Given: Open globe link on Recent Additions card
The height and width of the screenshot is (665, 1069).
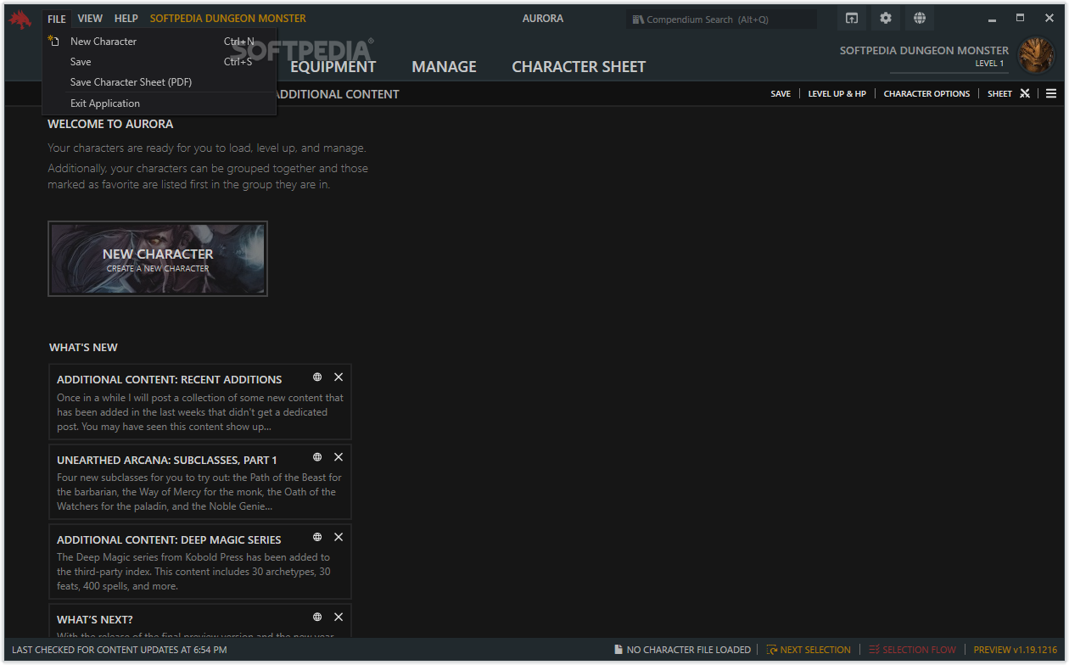Looking at the screenshot, I should point(317,377).
